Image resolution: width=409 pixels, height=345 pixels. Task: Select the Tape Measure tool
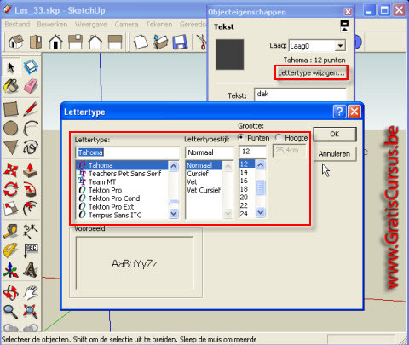coord(11,231)
